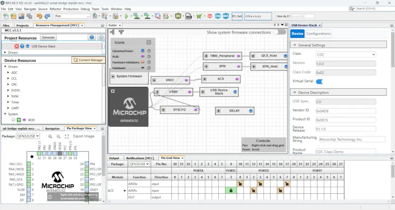Open help for USB Device Stack row

[22, 46]
